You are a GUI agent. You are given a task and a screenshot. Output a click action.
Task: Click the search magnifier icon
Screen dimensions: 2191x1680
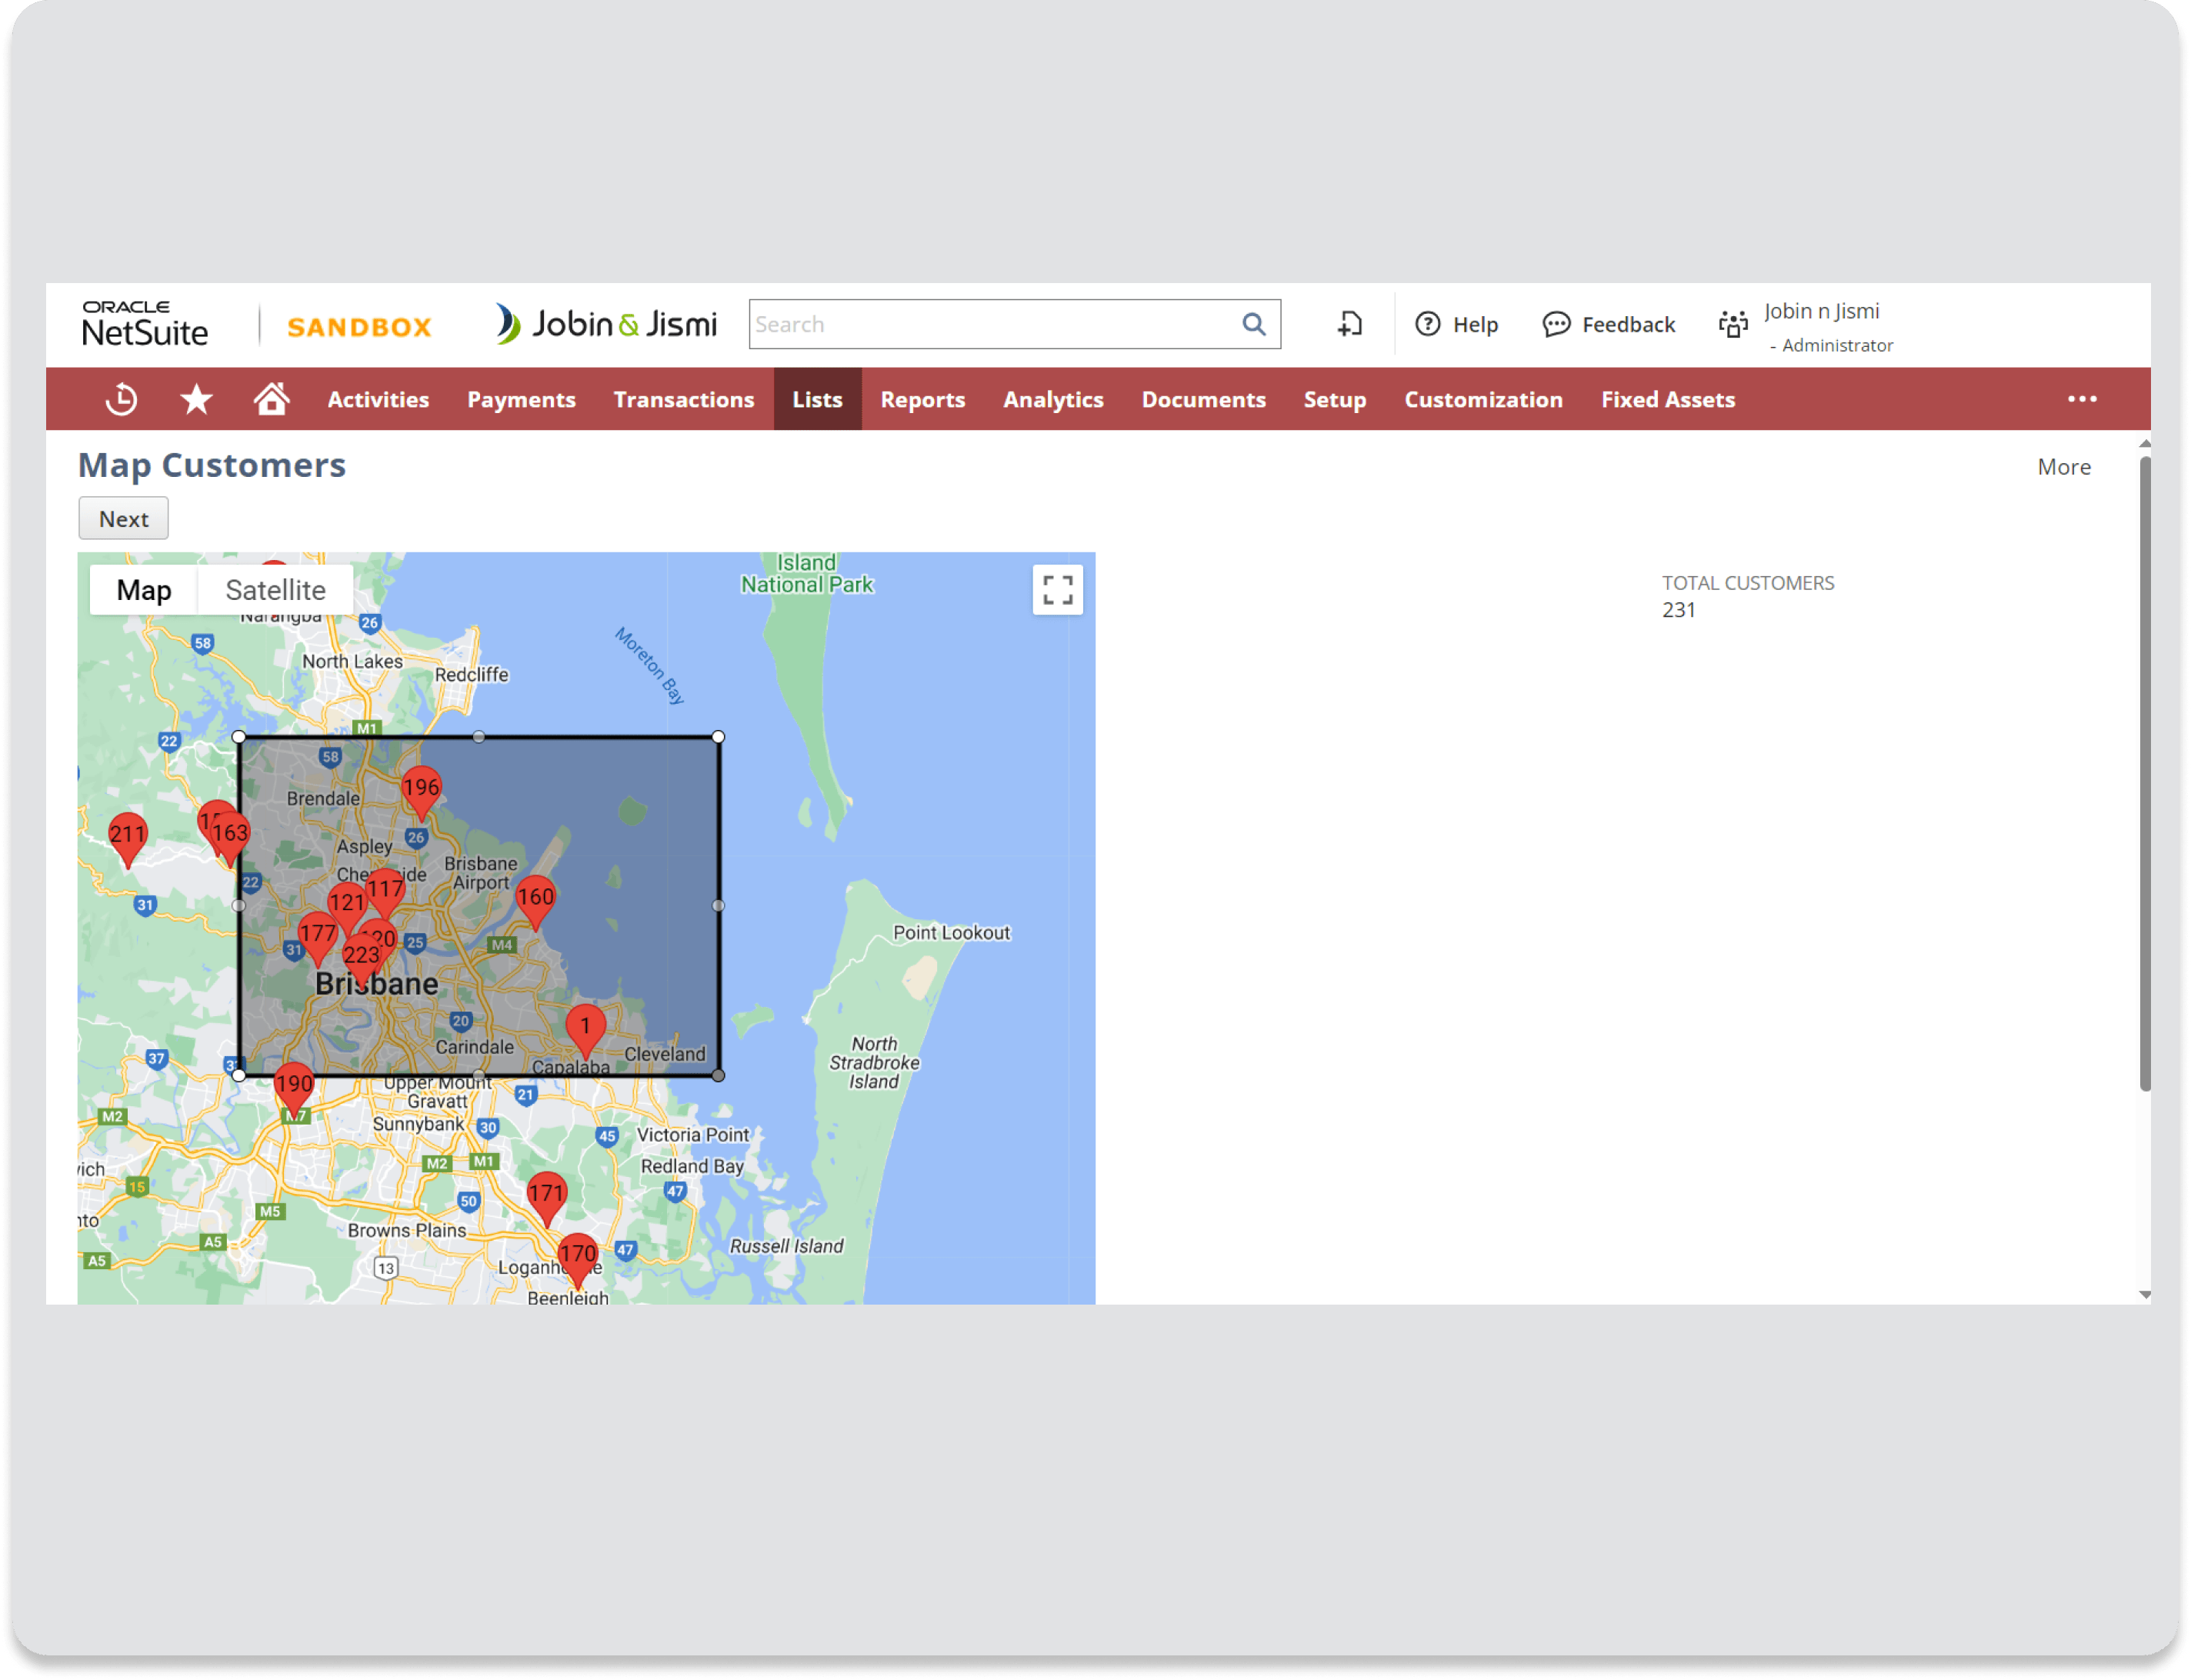pyautogui.click(x=1253, y=324)
